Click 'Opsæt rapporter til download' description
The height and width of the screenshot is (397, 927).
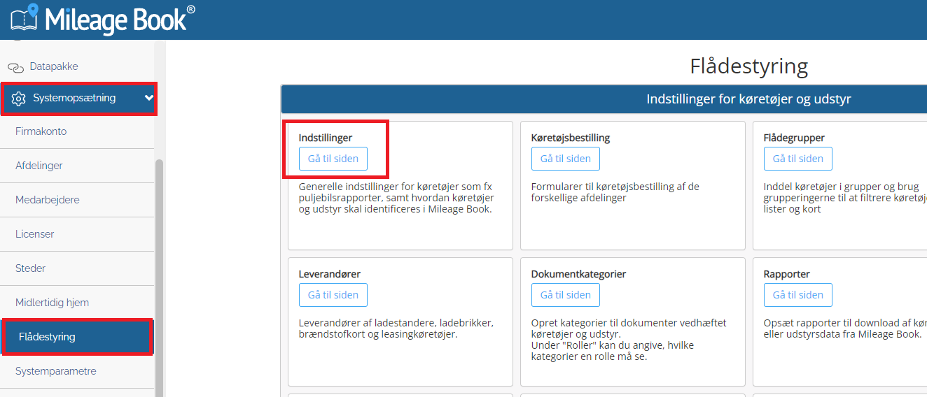[x=845, y=329]
